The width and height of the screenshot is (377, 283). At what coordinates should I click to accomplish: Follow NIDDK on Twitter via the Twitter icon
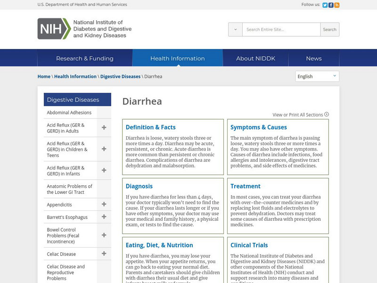pyautogui.click(x=324, y=5)
